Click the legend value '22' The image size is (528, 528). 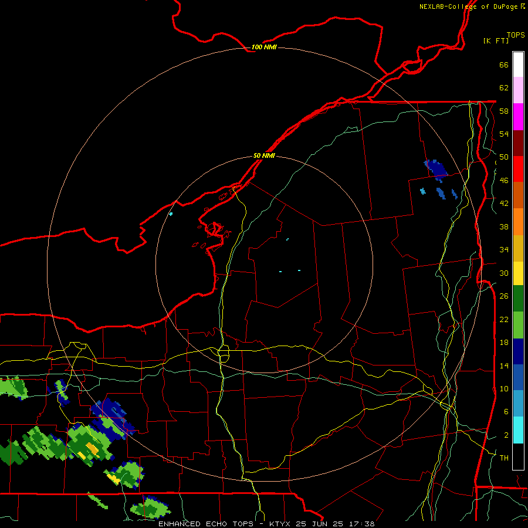point(504,319)
